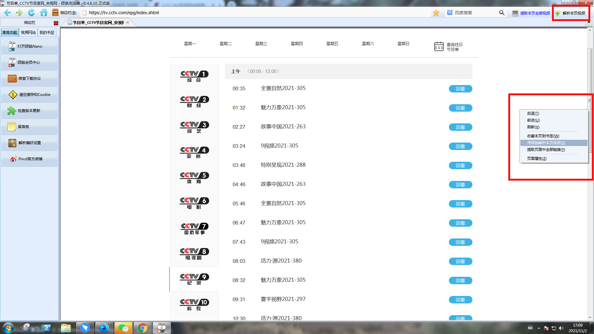Open the 查询往日节目单 calendar icon
This screenshot has height=334, width=594.
(x=439, y=46)
